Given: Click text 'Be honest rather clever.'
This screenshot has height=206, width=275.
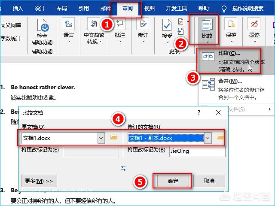Looking at the screenshot, I should click(43, 87).
